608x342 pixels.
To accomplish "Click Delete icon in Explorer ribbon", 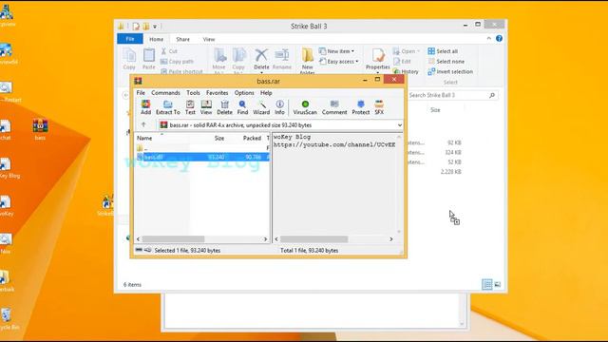I will (261, 60).
